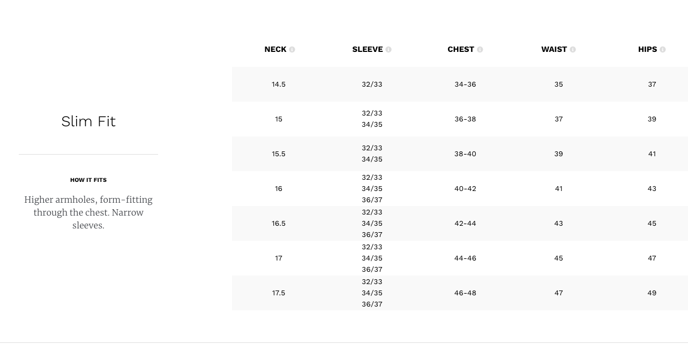
Task: Click the Slim Fit heading
Action: (x=88, y=121)
